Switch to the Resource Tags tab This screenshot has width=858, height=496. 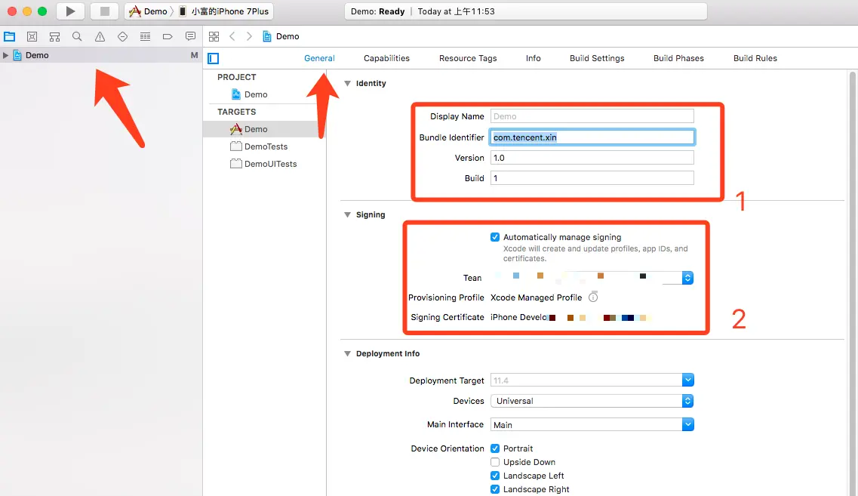pos(468,58)
